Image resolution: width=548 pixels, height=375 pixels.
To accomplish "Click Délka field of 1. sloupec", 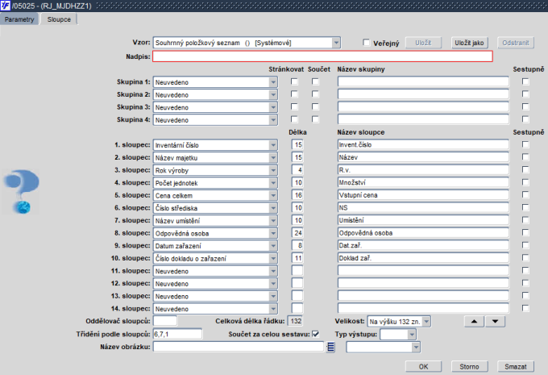I will coord(297,144).
